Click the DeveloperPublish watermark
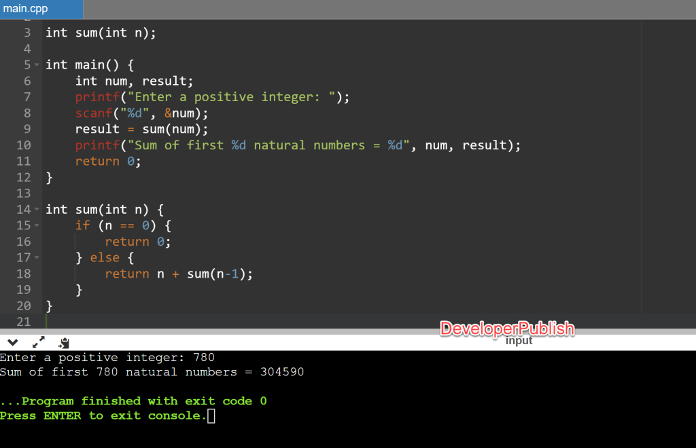This screenshot has width=696, height=448. (507, 329)
